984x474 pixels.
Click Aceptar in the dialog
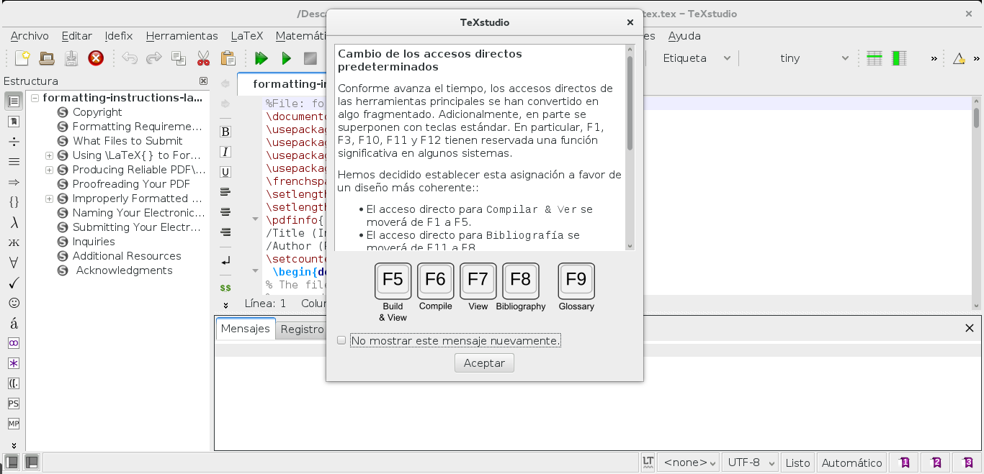click(484, 363)
